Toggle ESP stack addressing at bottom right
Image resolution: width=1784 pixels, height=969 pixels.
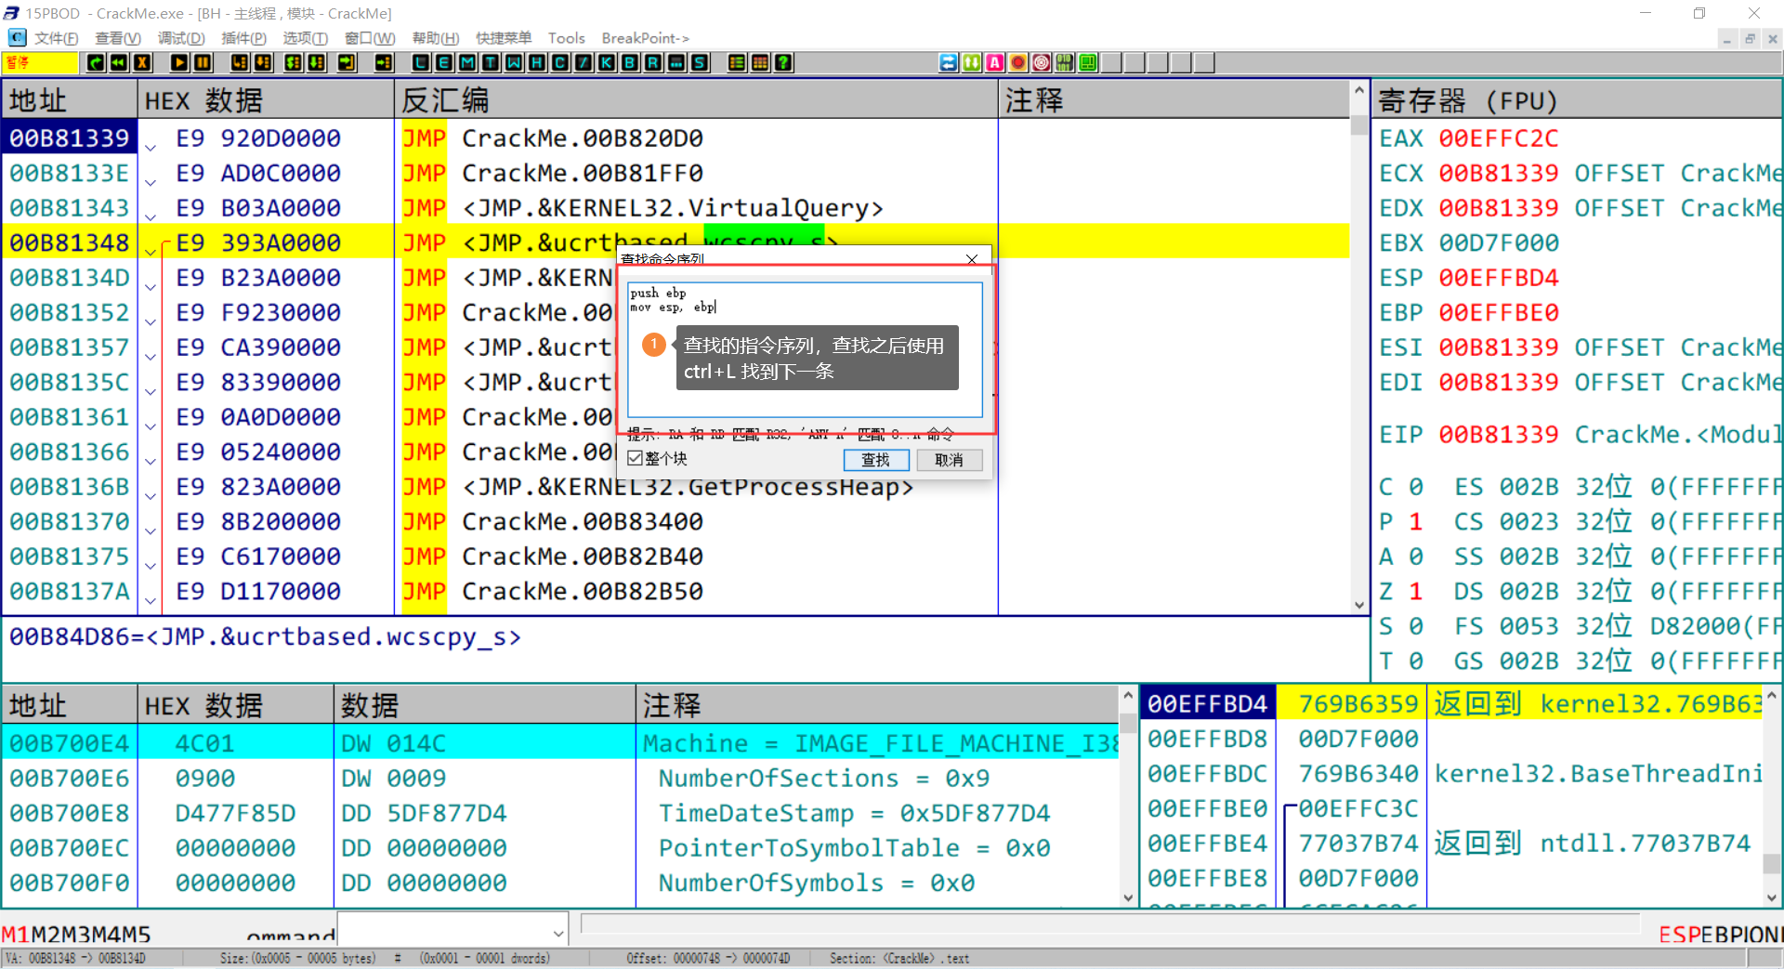1679,935
